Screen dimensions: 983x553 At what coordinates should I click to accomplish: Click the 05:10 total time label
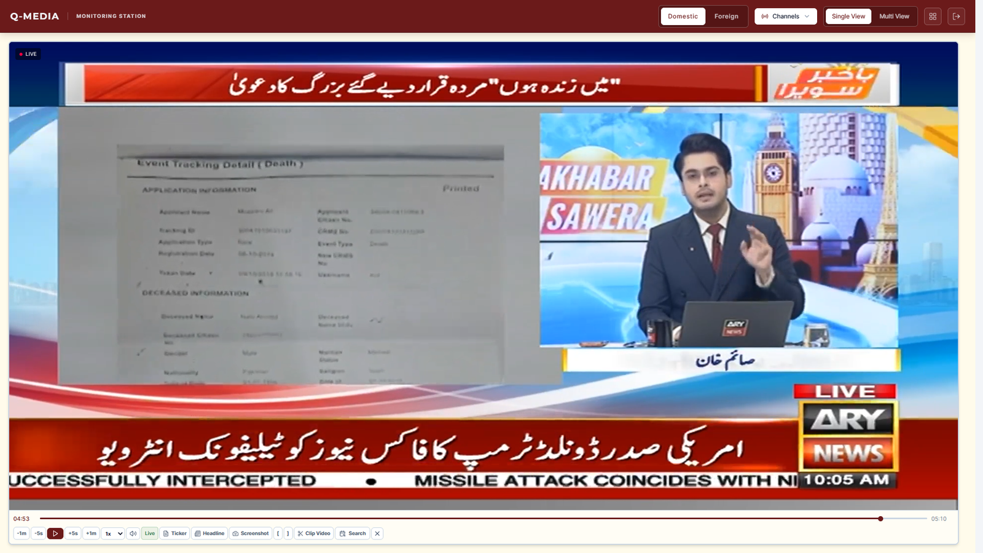(x=939, y=519)
